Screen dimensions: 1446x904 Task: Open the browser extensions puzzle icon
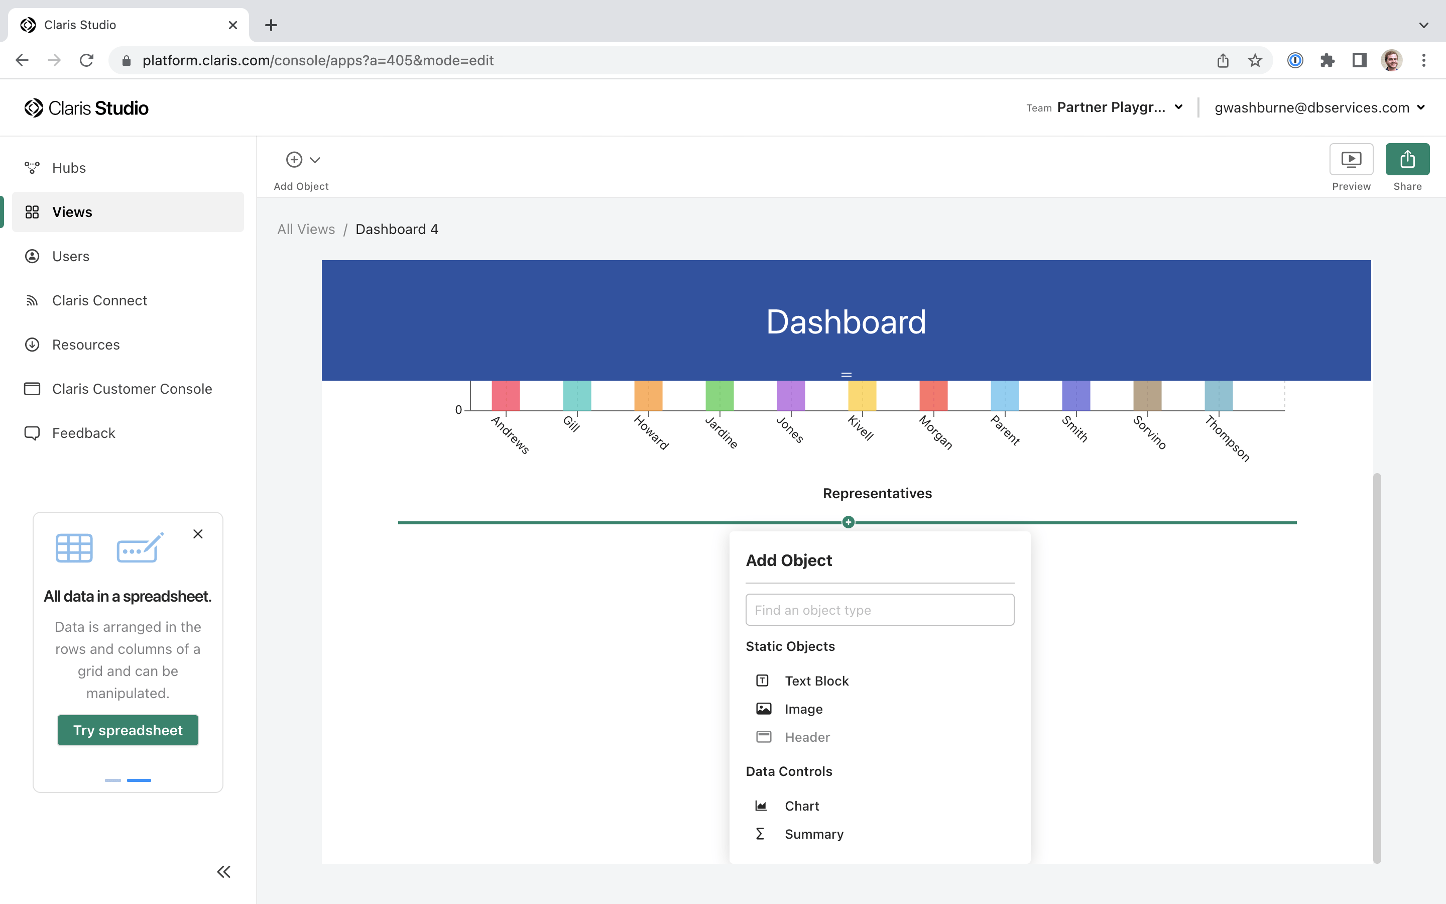pyautogui.click(x=1327, y=60)
